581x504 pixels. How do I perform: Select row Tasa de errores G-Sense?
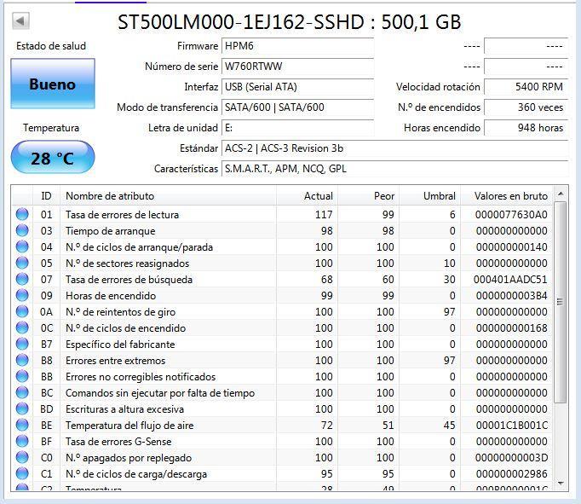[x=282, y=442]
